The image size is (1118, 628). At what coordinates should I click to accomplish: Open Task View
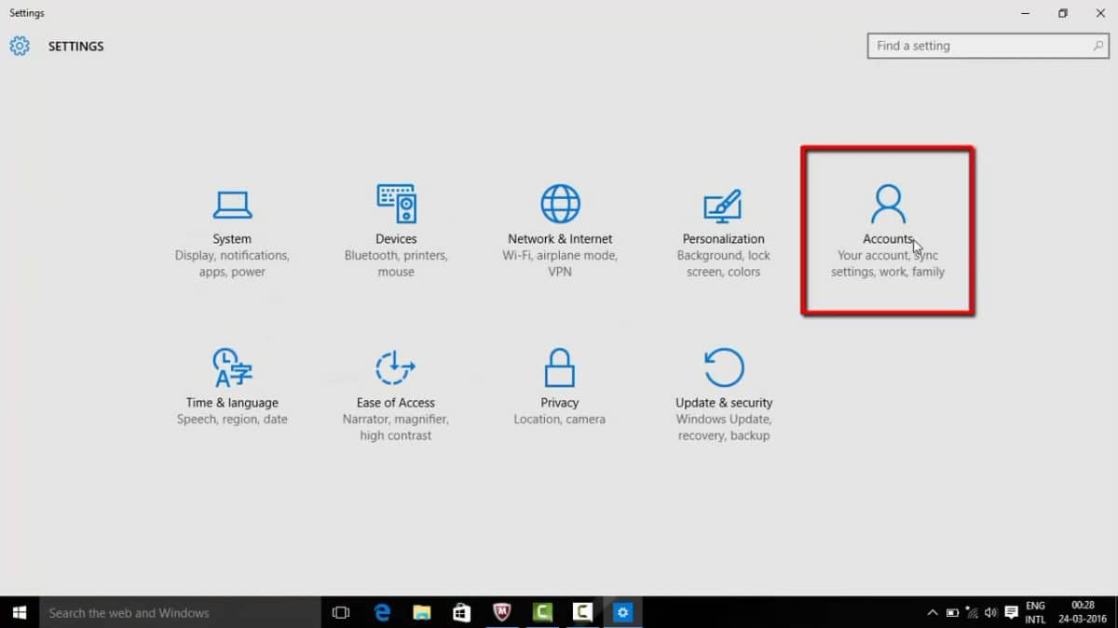[340, 612]
